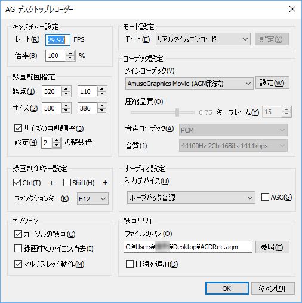Click the レート FPS input field

58,40
